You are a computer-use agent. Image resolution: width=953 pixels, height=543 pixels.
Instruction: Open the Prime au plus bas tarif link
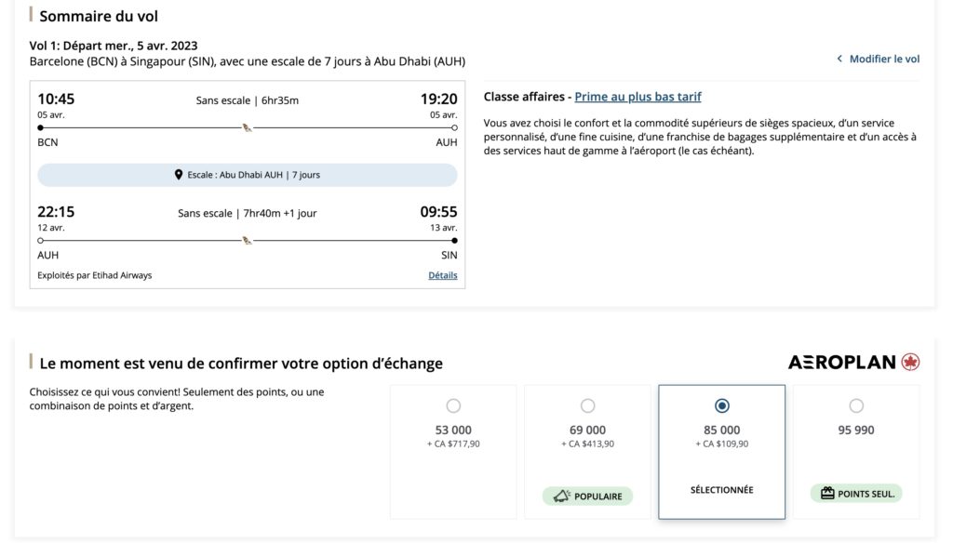pyautogui.click(x=637, y=96)
